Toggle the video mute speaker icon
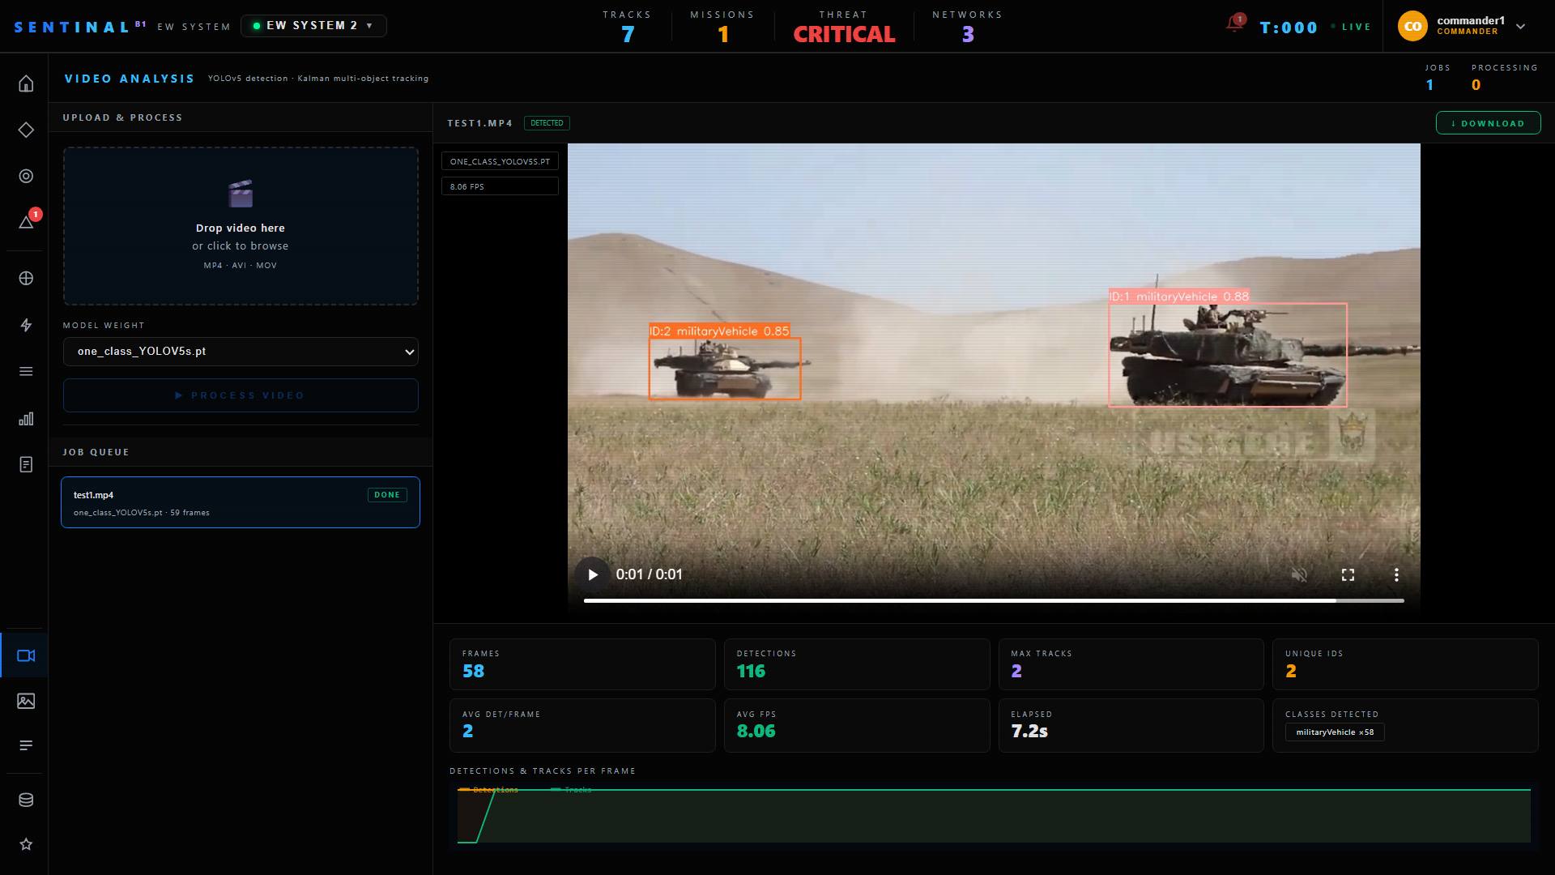 [x=1299, y=574]
